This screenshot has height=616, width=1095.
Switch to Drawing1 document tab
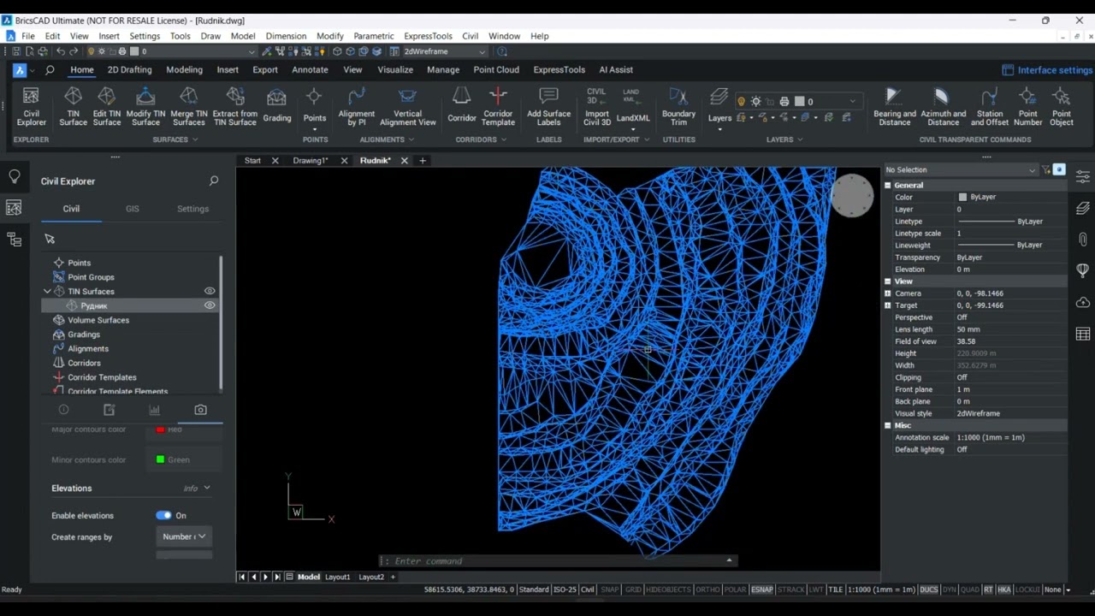[310, 161]
